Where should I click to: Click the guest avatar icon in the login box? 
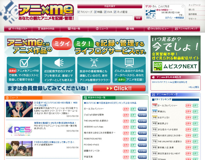click(151, 14)
